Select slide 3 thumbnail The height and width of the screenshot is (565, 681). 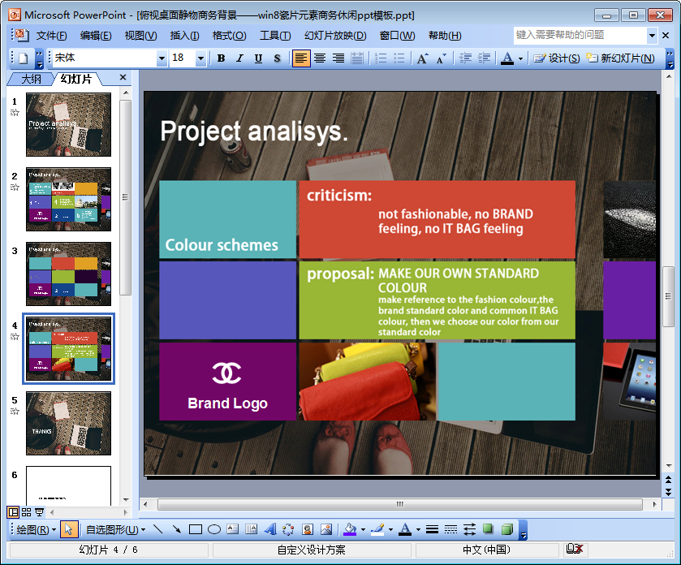(69, 274)
